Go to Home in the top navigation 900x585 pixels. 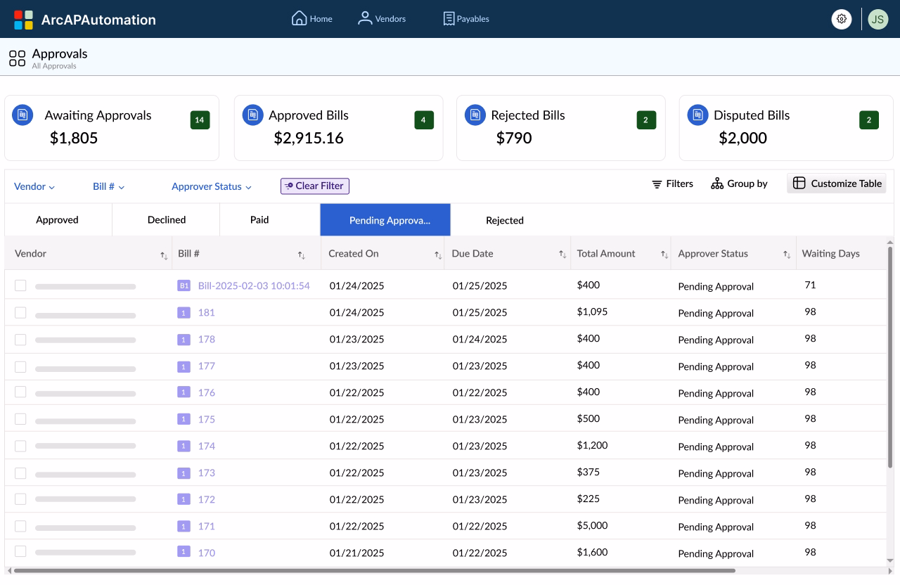312,19
